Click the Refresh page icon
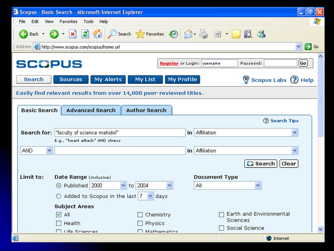 85,34
